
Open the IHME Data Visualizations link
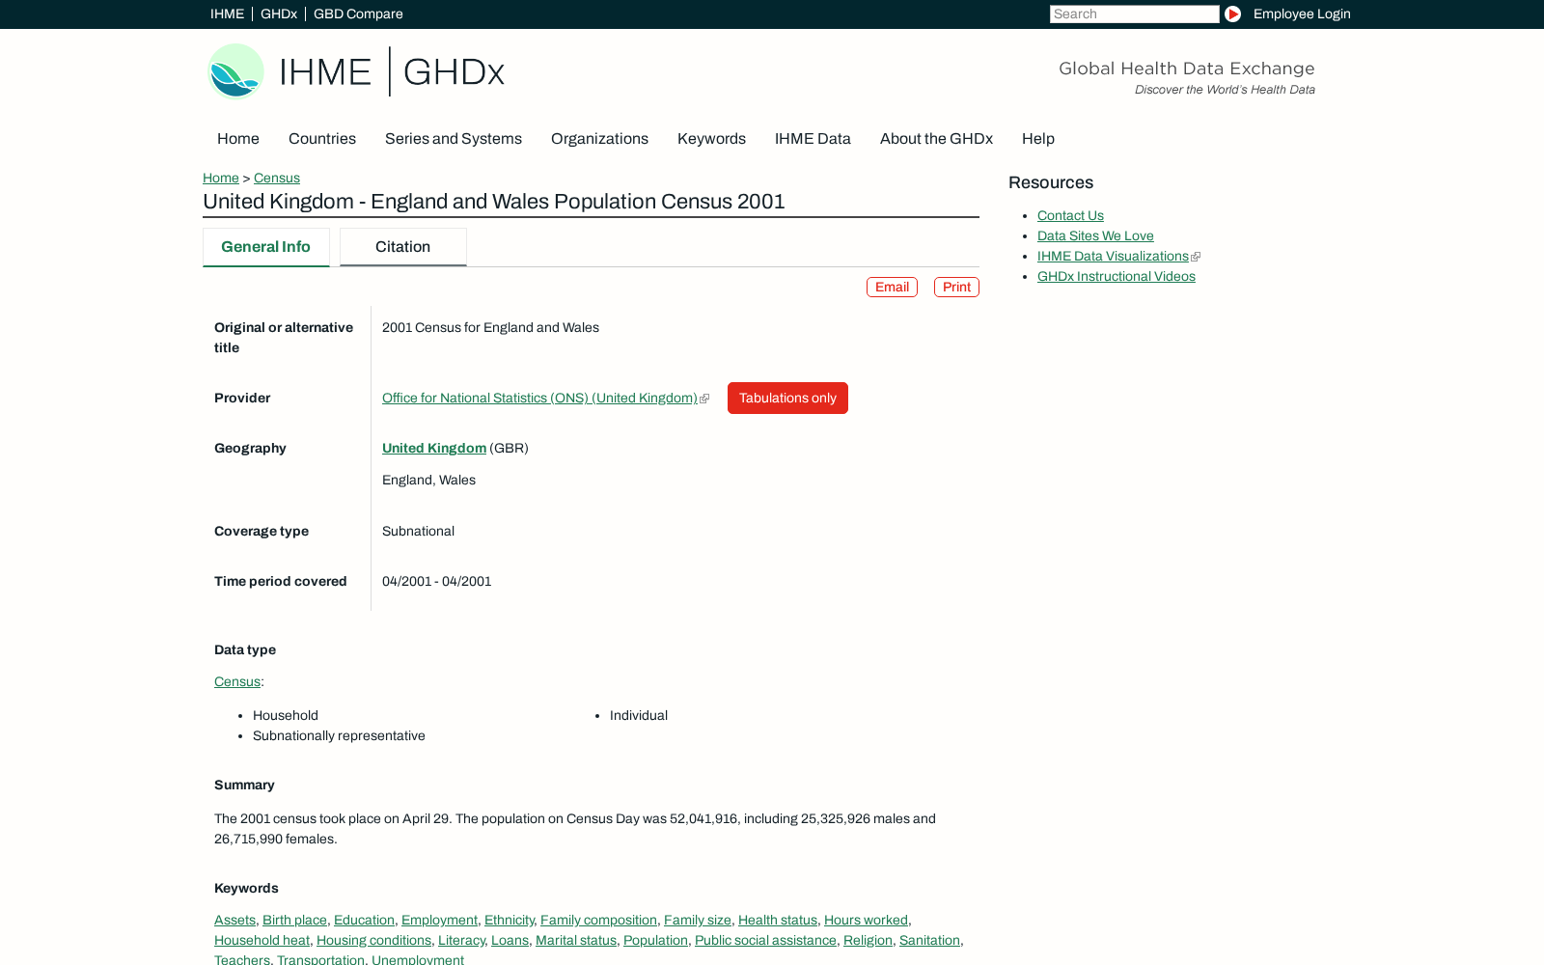coord(1113,257)
